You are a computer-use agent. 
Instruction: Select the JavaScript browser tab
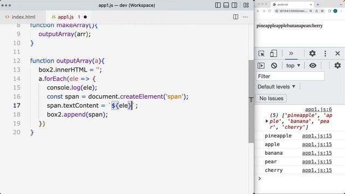(293, 4)
